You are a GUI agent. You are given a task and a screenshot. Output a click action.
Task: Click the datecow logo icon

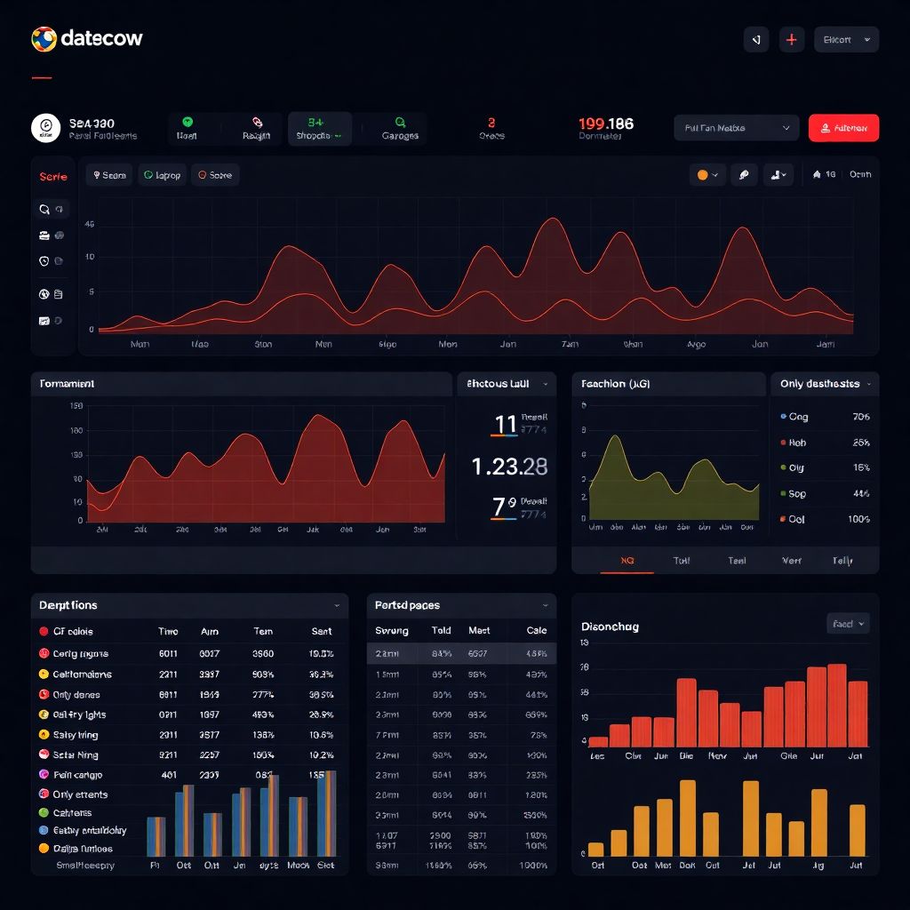pos(44,38)
